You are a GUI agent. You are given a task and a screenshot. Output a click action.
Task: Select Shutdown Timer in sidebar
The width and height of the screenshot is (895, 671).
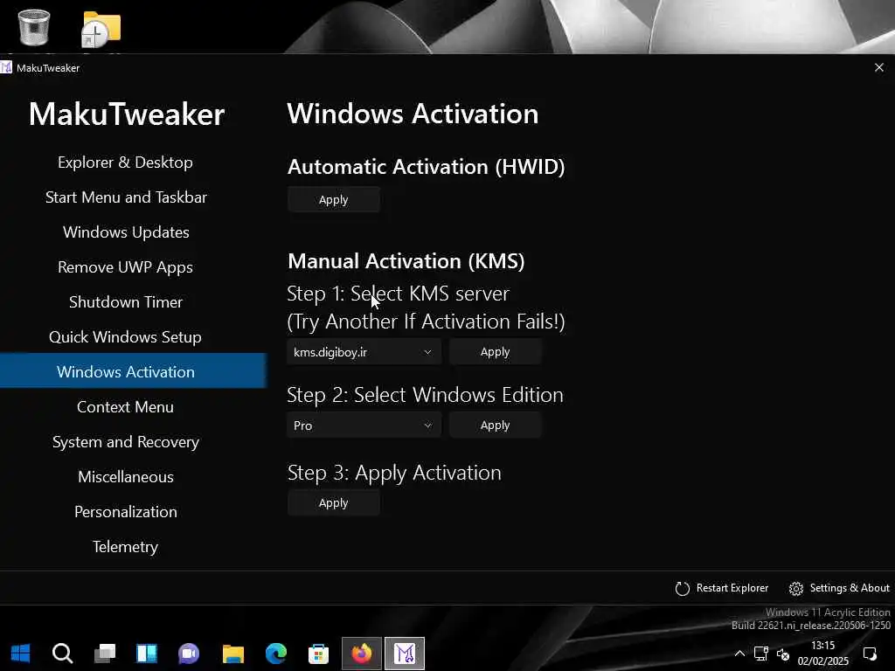click(x=126, y=301)
